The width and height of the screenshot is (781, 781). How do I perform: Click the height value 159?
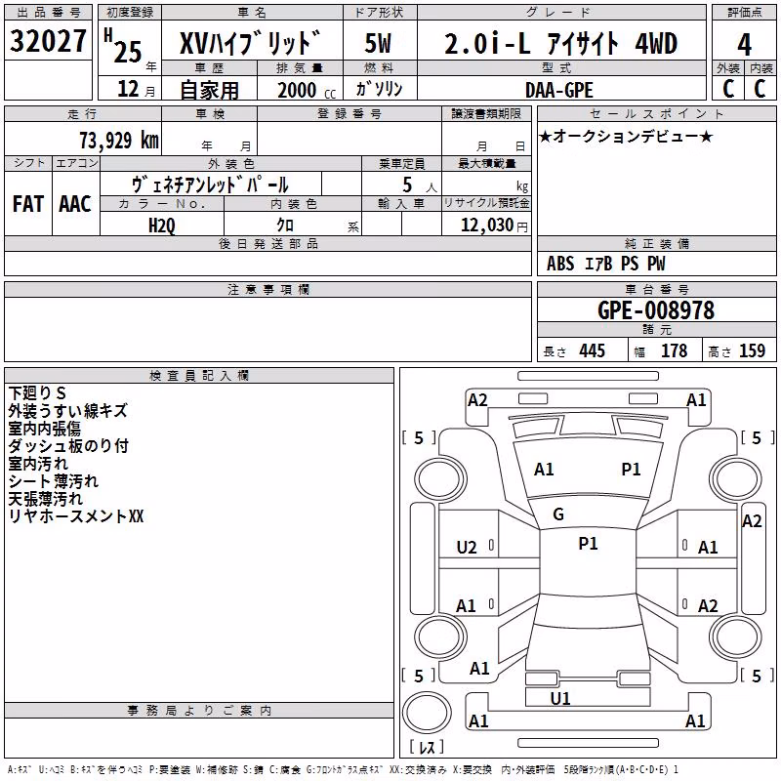(x=752, y=350)
